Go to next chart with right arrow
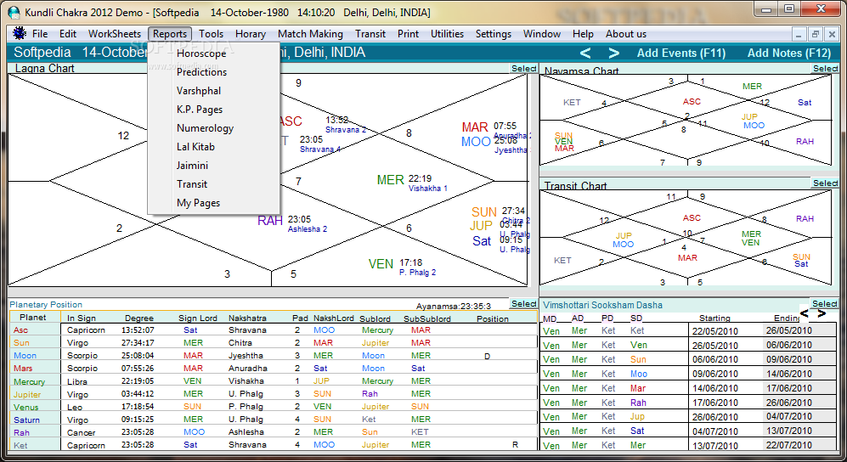847x462 pixels. (613, 53)
